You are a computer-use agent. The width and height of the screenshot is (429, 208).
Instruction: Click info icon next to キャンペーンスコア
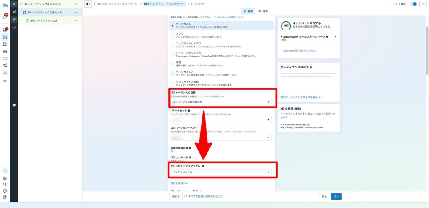tap(320, 23)
